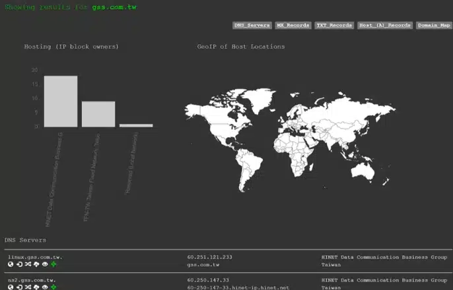Jump to MX Records section button
The image size is (453, 290).
coord(293,25)
